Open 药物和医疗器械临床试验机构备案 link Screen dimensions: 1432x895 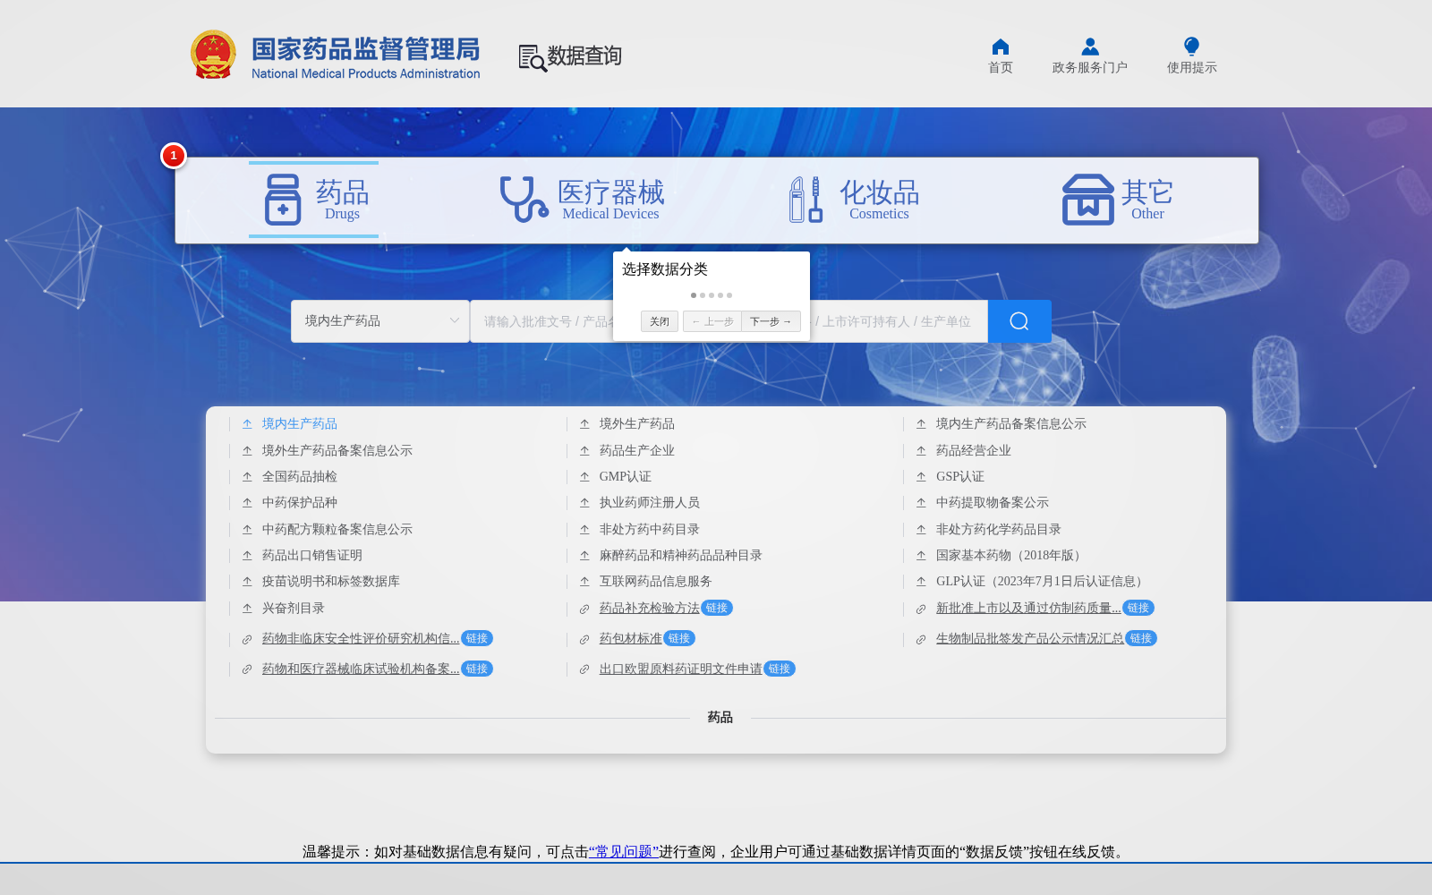tap(361, 669)
